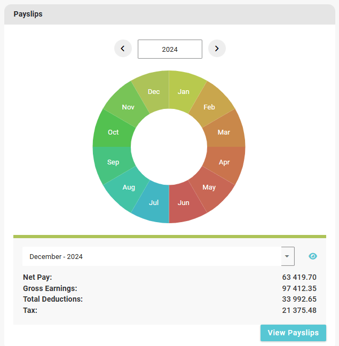The width and height of the screenshot is (339, 346).
Task: Go to previous year with left chevron
Action: click(x=123, y=49)
